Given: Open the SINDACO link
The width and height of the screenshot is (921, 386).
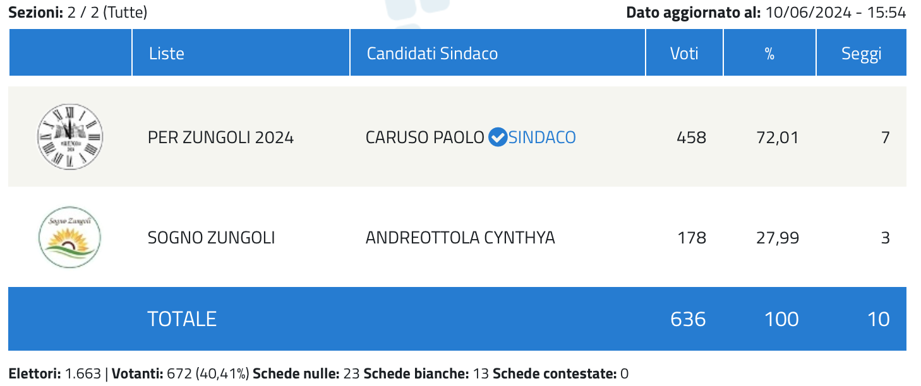Looking at the screenshot, I should pyautogui.click(x=542, y=137).
